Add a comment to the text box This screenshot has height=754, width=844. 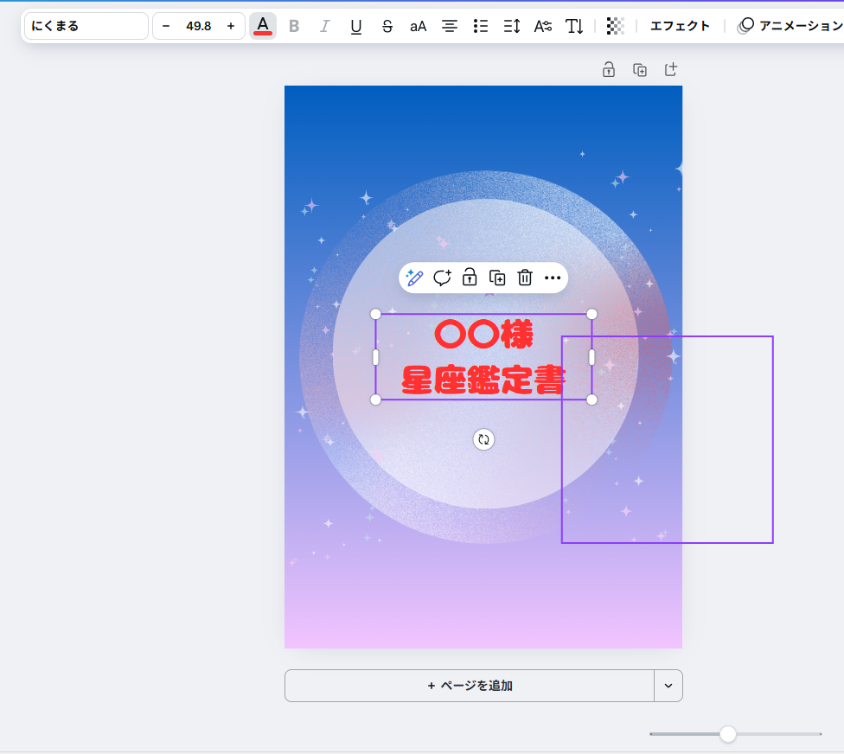pyautogui.click(x=442, y=278)
